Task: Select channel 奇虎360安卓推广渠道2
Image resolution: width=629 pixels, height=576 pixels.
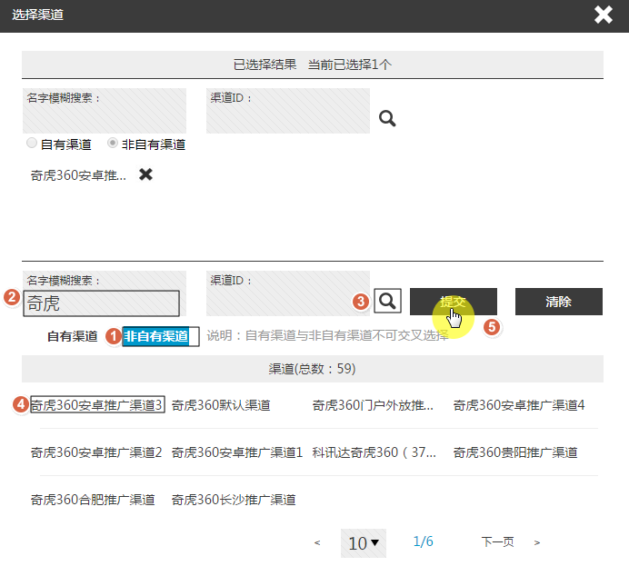Action: [x=96, y=452]
